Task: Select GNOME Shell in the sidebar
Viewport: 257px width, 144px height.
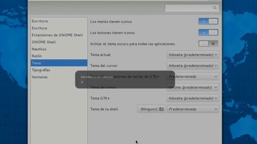Action: click(59, 42)
